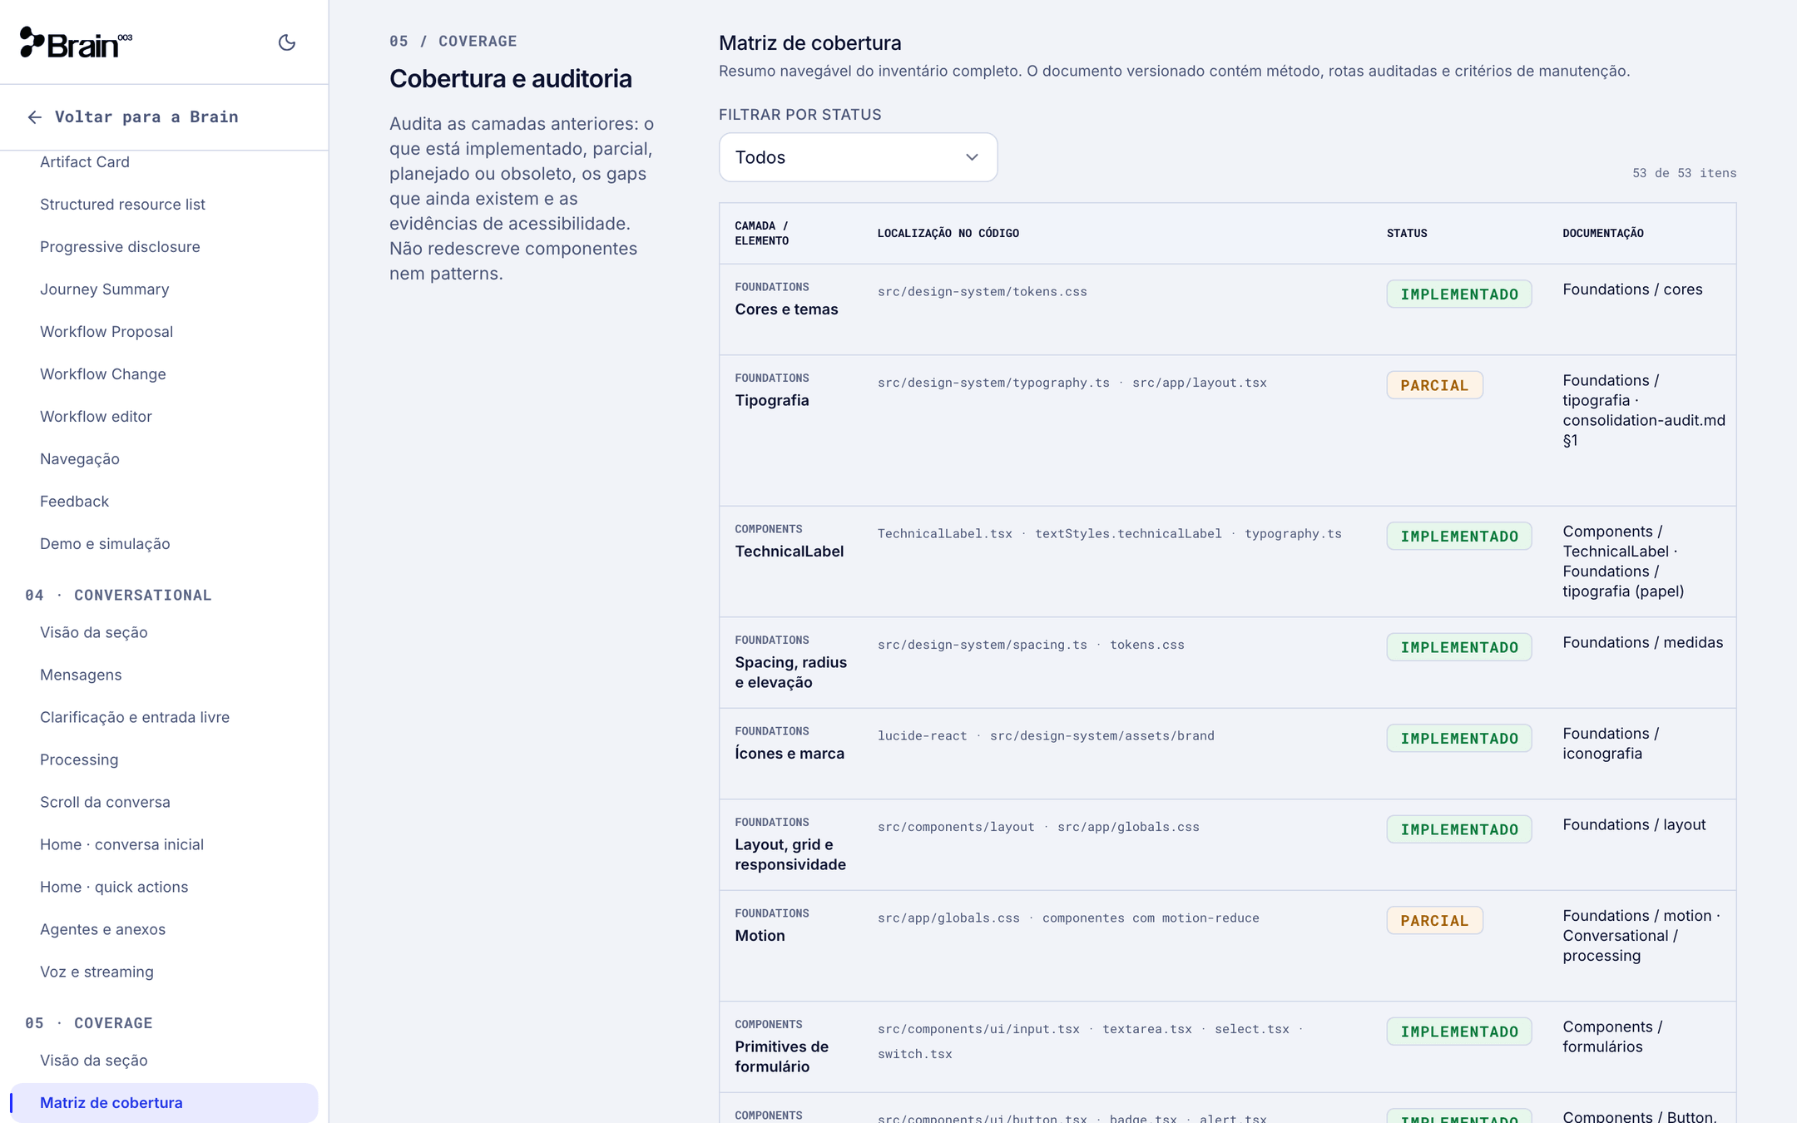1797x1123 pixels.
Task: Go to Navegação page
Action: (x=80, y=459)
